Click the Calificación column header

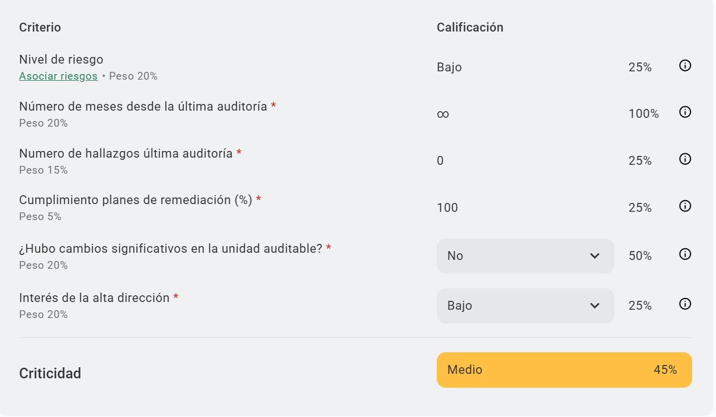click(470, 28)
